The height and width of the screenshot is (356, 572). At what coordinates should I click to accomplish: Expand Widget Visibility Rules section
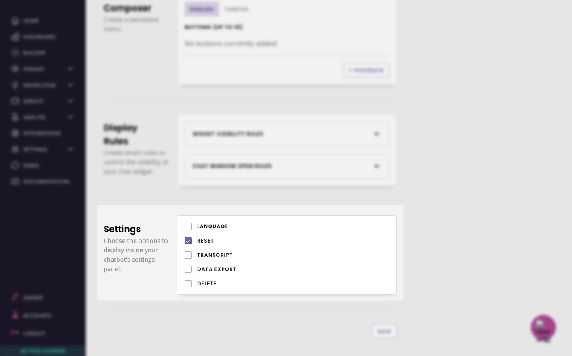[x=376, y=134]
